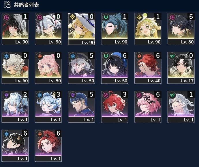
Task: Click the Fusion flame icon on pink-haired Lv. 50 card
Action: (x=40, y=56)
